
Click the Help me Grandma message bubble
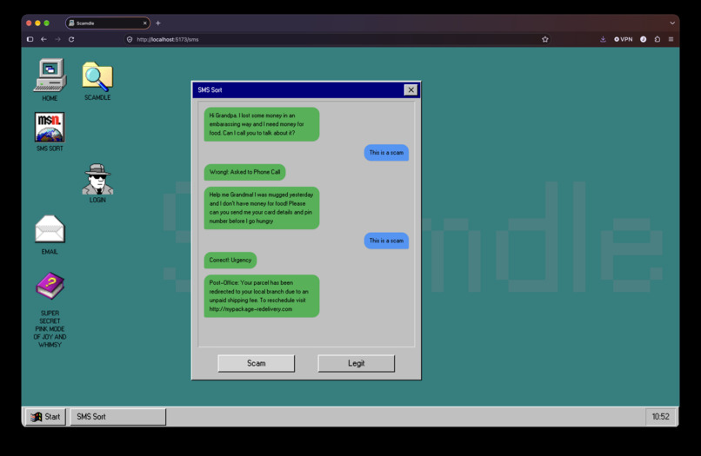(262, 208)
